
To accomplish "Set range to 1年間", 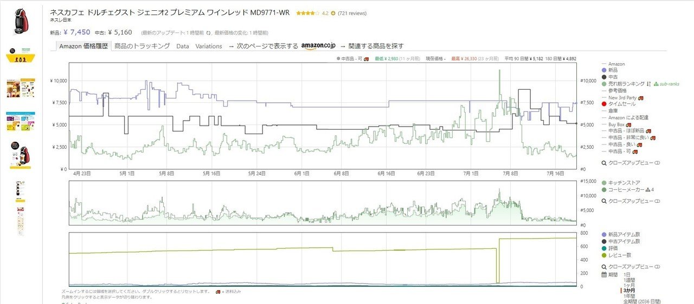I will [629, 296].
